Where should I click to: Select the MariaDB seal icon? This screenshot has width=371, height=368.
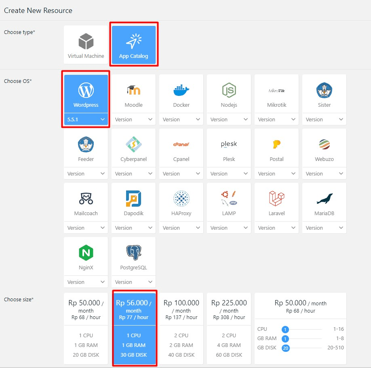coord(324,199)
